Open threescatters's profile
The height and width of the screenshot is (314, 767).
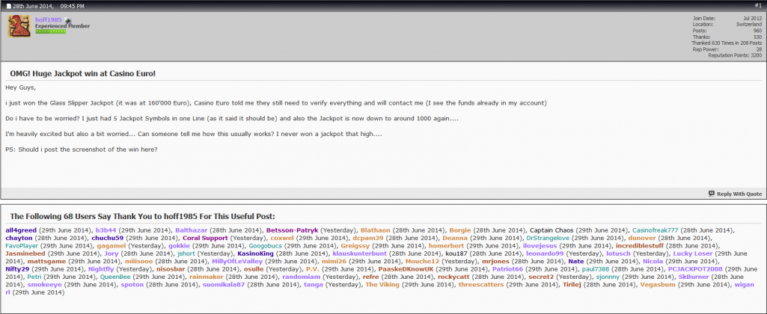[x=481, y=285]
